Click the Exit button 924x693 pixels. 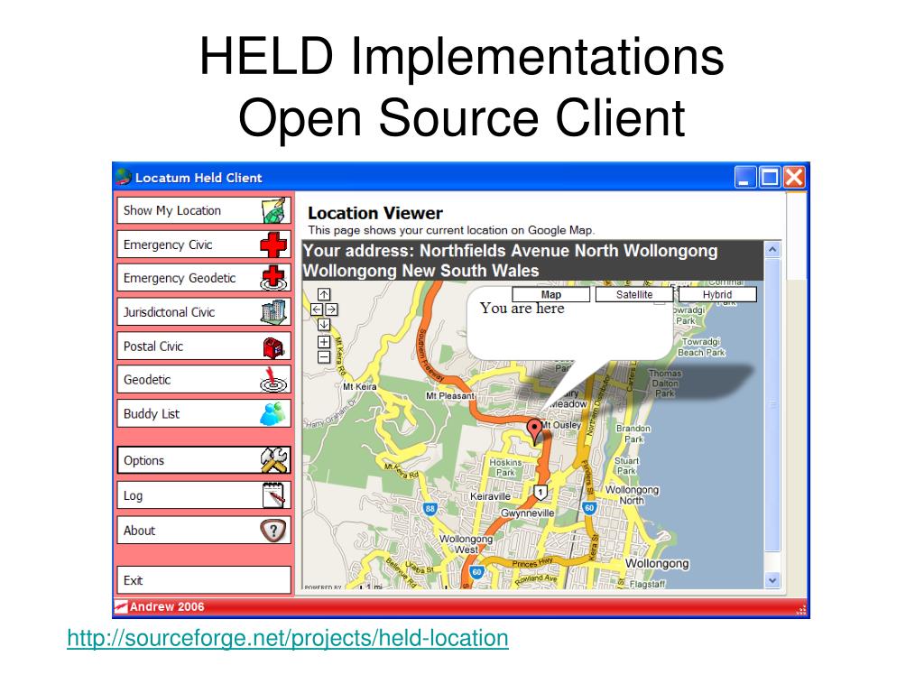(204, 580)
